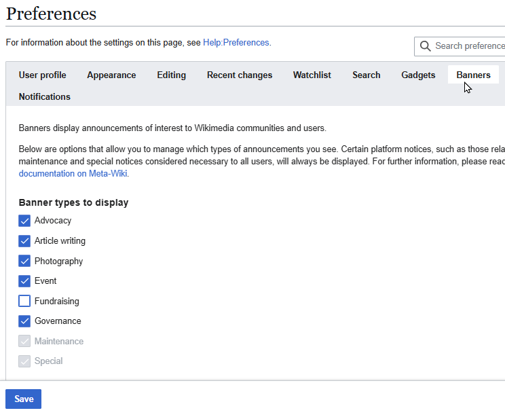
Task: Click the disabled Maintenance checkbox
Action: (24, 342)
